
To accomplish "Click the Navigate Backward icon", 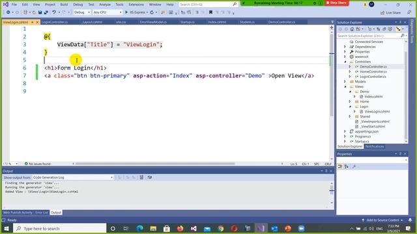I will [8, 12].
